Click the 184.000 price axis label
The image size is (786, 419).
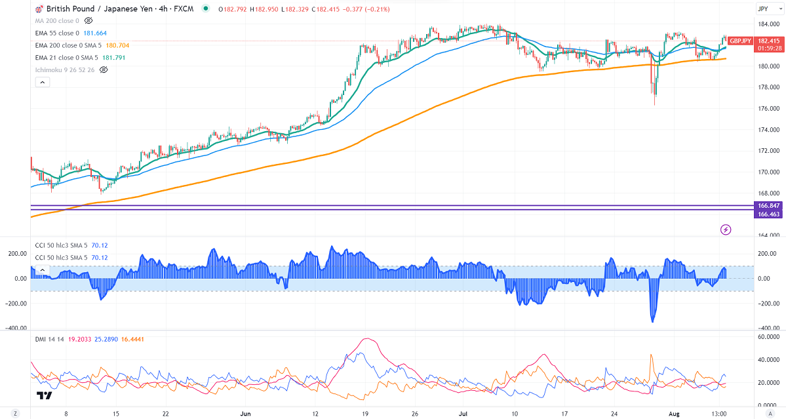pyautogui.click(x=768, y=24)
